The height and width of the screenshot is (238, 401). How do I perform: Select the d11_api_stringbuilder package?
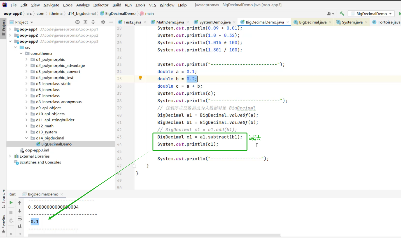(x=55, y=120)
